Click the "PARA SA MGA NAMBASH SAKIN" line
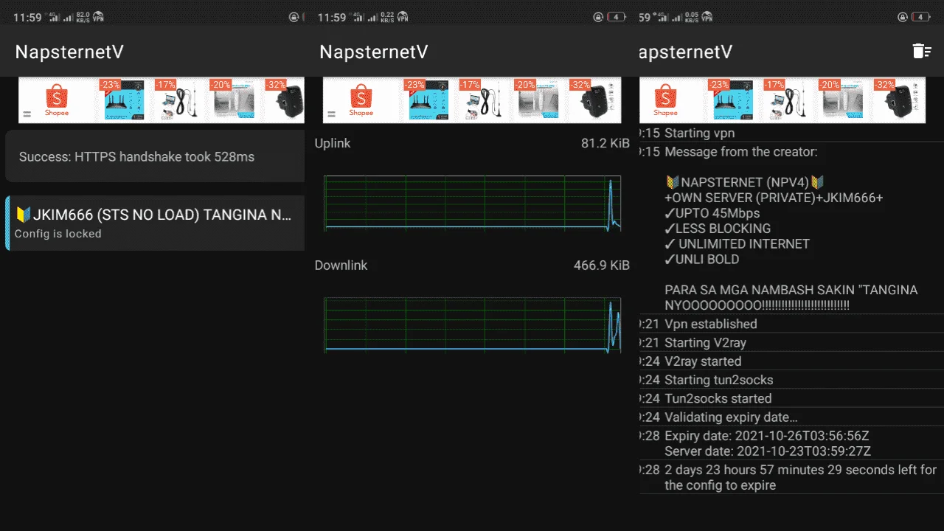The image size is (944, 531). pyautogui.click(x=791, y=290)
